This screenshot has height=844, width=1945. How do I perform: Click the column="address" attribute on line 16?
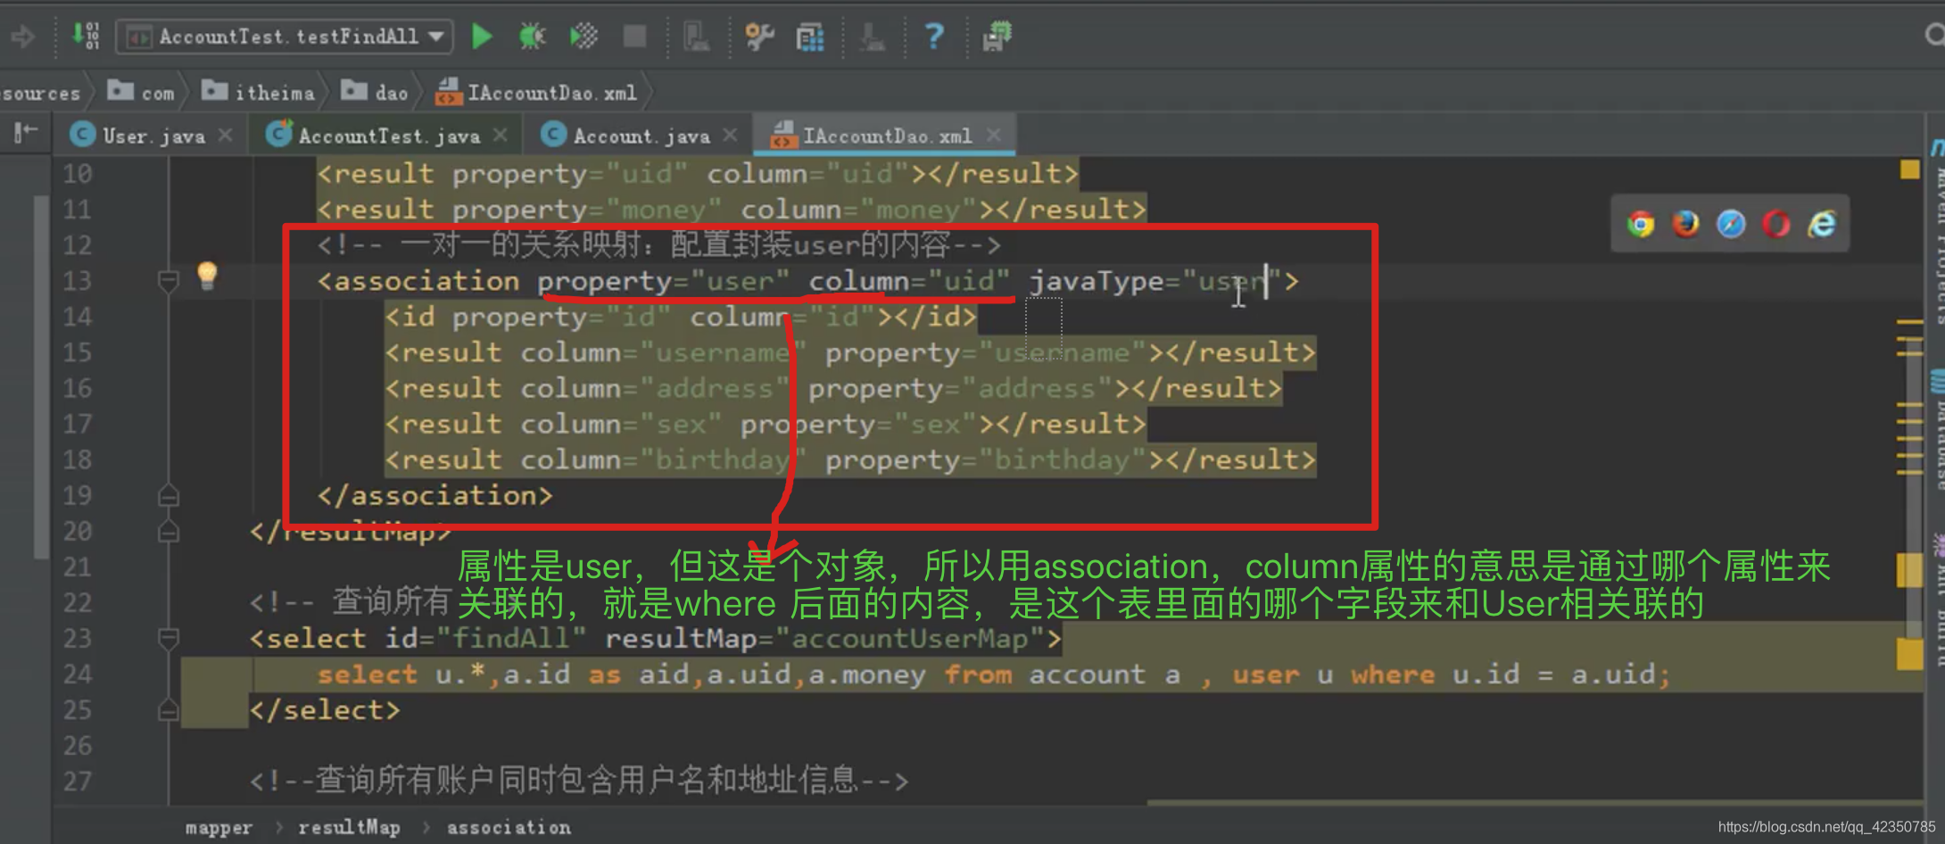(655, 389)
